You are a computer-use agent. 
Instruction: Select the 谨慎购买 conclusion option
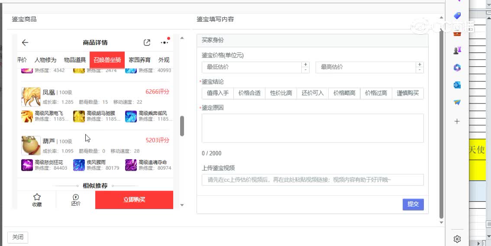(x=408, y=93)
